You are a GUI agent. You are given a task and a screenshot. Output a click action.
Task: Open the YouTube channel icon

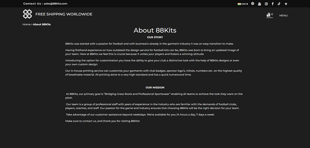click(x=259, y=4)
